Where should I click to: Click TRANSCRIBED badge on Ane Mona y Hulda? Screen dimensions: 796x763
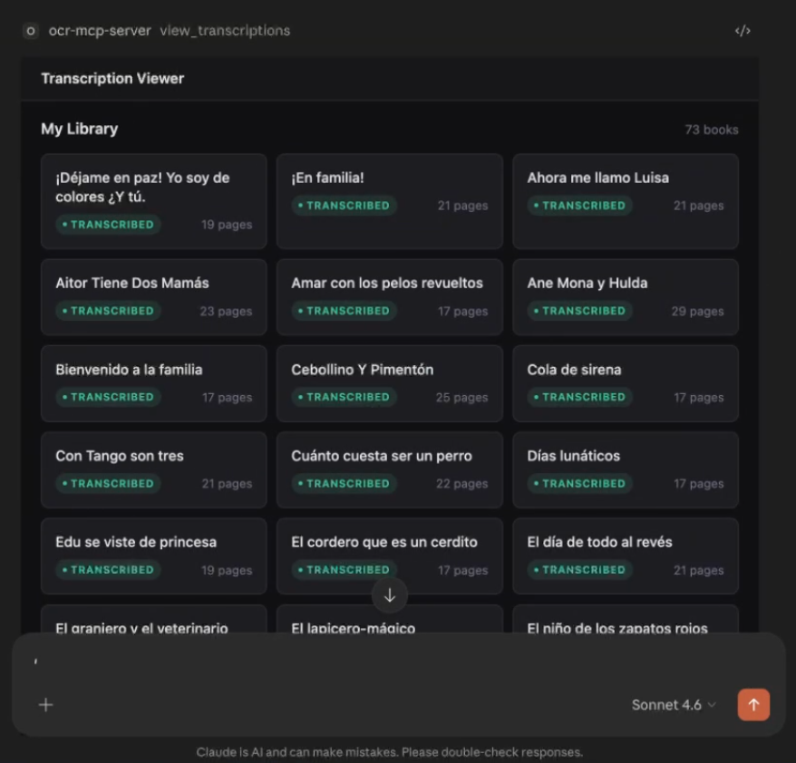(579, 311)
